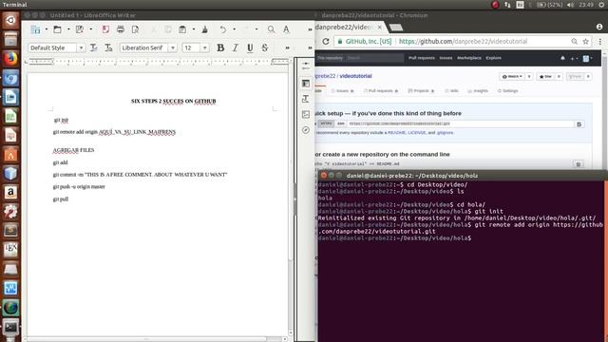Click the GitHub repository search field

point(359,58)
